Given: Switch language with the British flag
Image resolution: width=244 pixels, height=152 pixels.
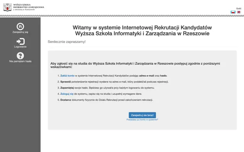Looking at the screenshot, I should click(x=239, y=12).
